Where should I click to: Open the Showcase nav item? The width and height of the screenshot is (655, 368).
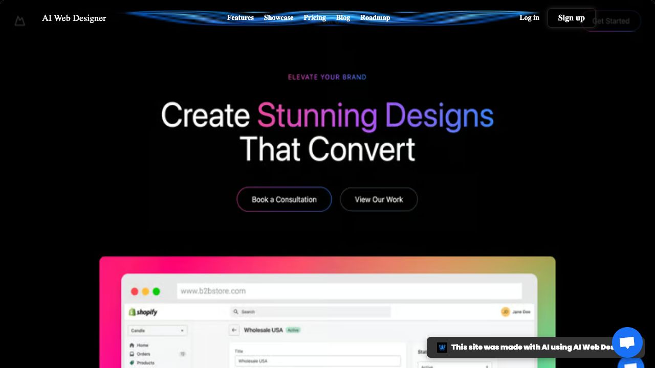pos(278,18)
